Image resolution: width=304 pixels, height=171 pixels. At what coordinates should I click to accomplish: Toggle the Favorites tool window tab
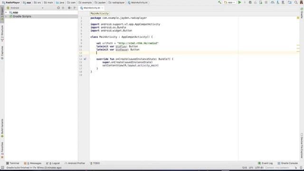coord(2,150)
